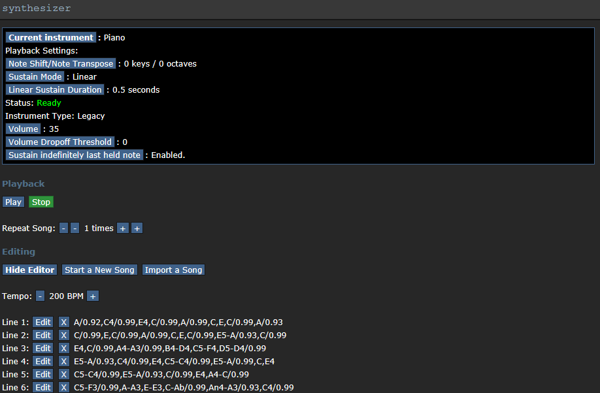Click the X button on Line 5
The width and height of the screenshot is (600, 393).
click(63, 374)
